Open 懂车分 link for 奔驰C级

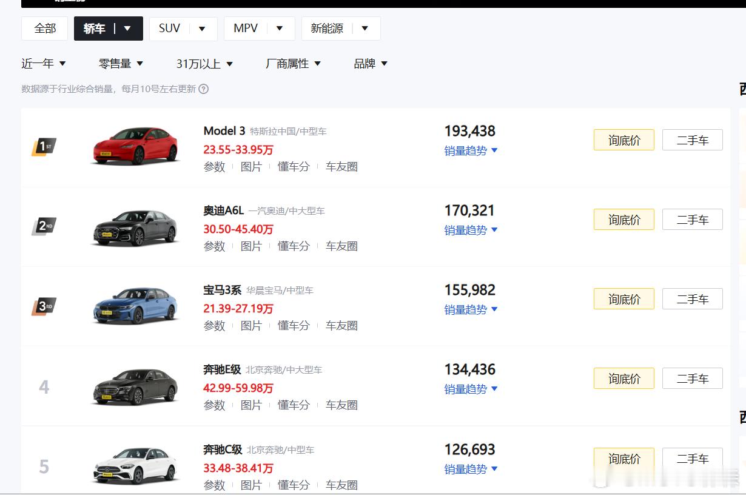(x=294, y=485)
